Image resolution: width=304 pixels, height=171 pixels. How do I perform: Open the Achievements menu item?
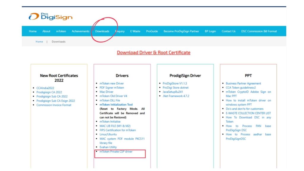click(80, 31)
